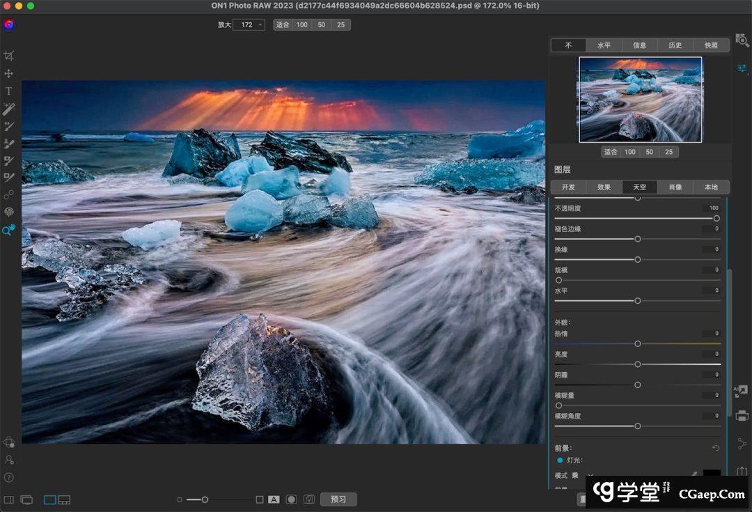752x512 pixels.
Task: Select the Move/Transform tool
Action: point(9,74)
